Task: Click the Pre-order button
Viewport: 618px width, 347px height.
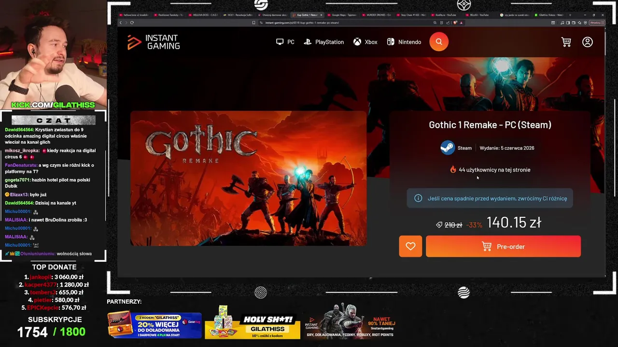Action: (503, 246)
